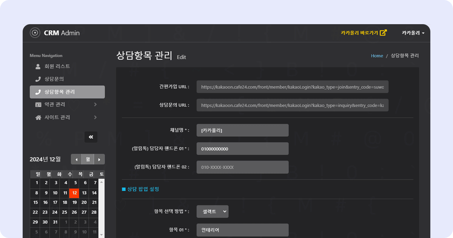The image size is (453, 238).
Task: Click the external link icon beside 카카올리 바로가기
Action: pos(383,33)
